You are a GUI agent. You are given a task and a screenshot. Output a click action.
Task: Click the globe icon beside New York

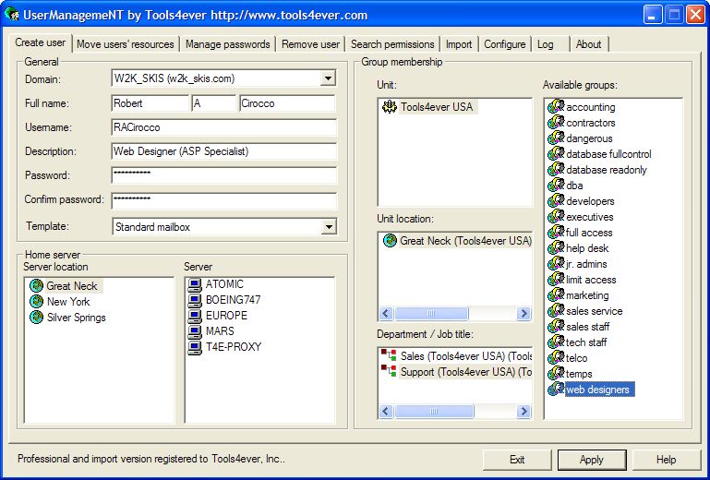(x=36, y=302)
